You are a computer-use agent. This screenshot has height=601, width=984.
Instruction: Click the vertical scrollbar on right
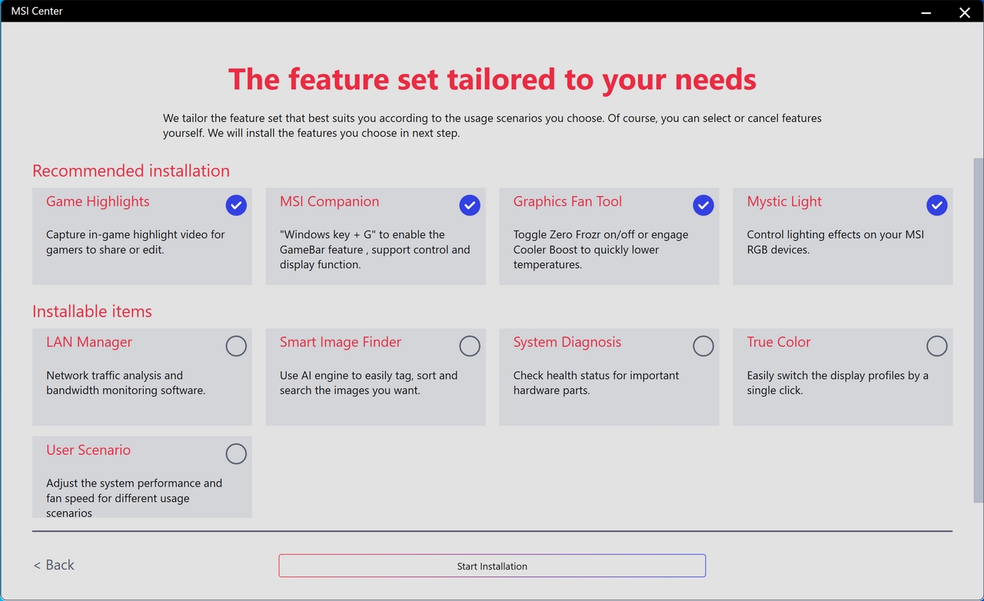pyautogui.click(x=978, y=330)
